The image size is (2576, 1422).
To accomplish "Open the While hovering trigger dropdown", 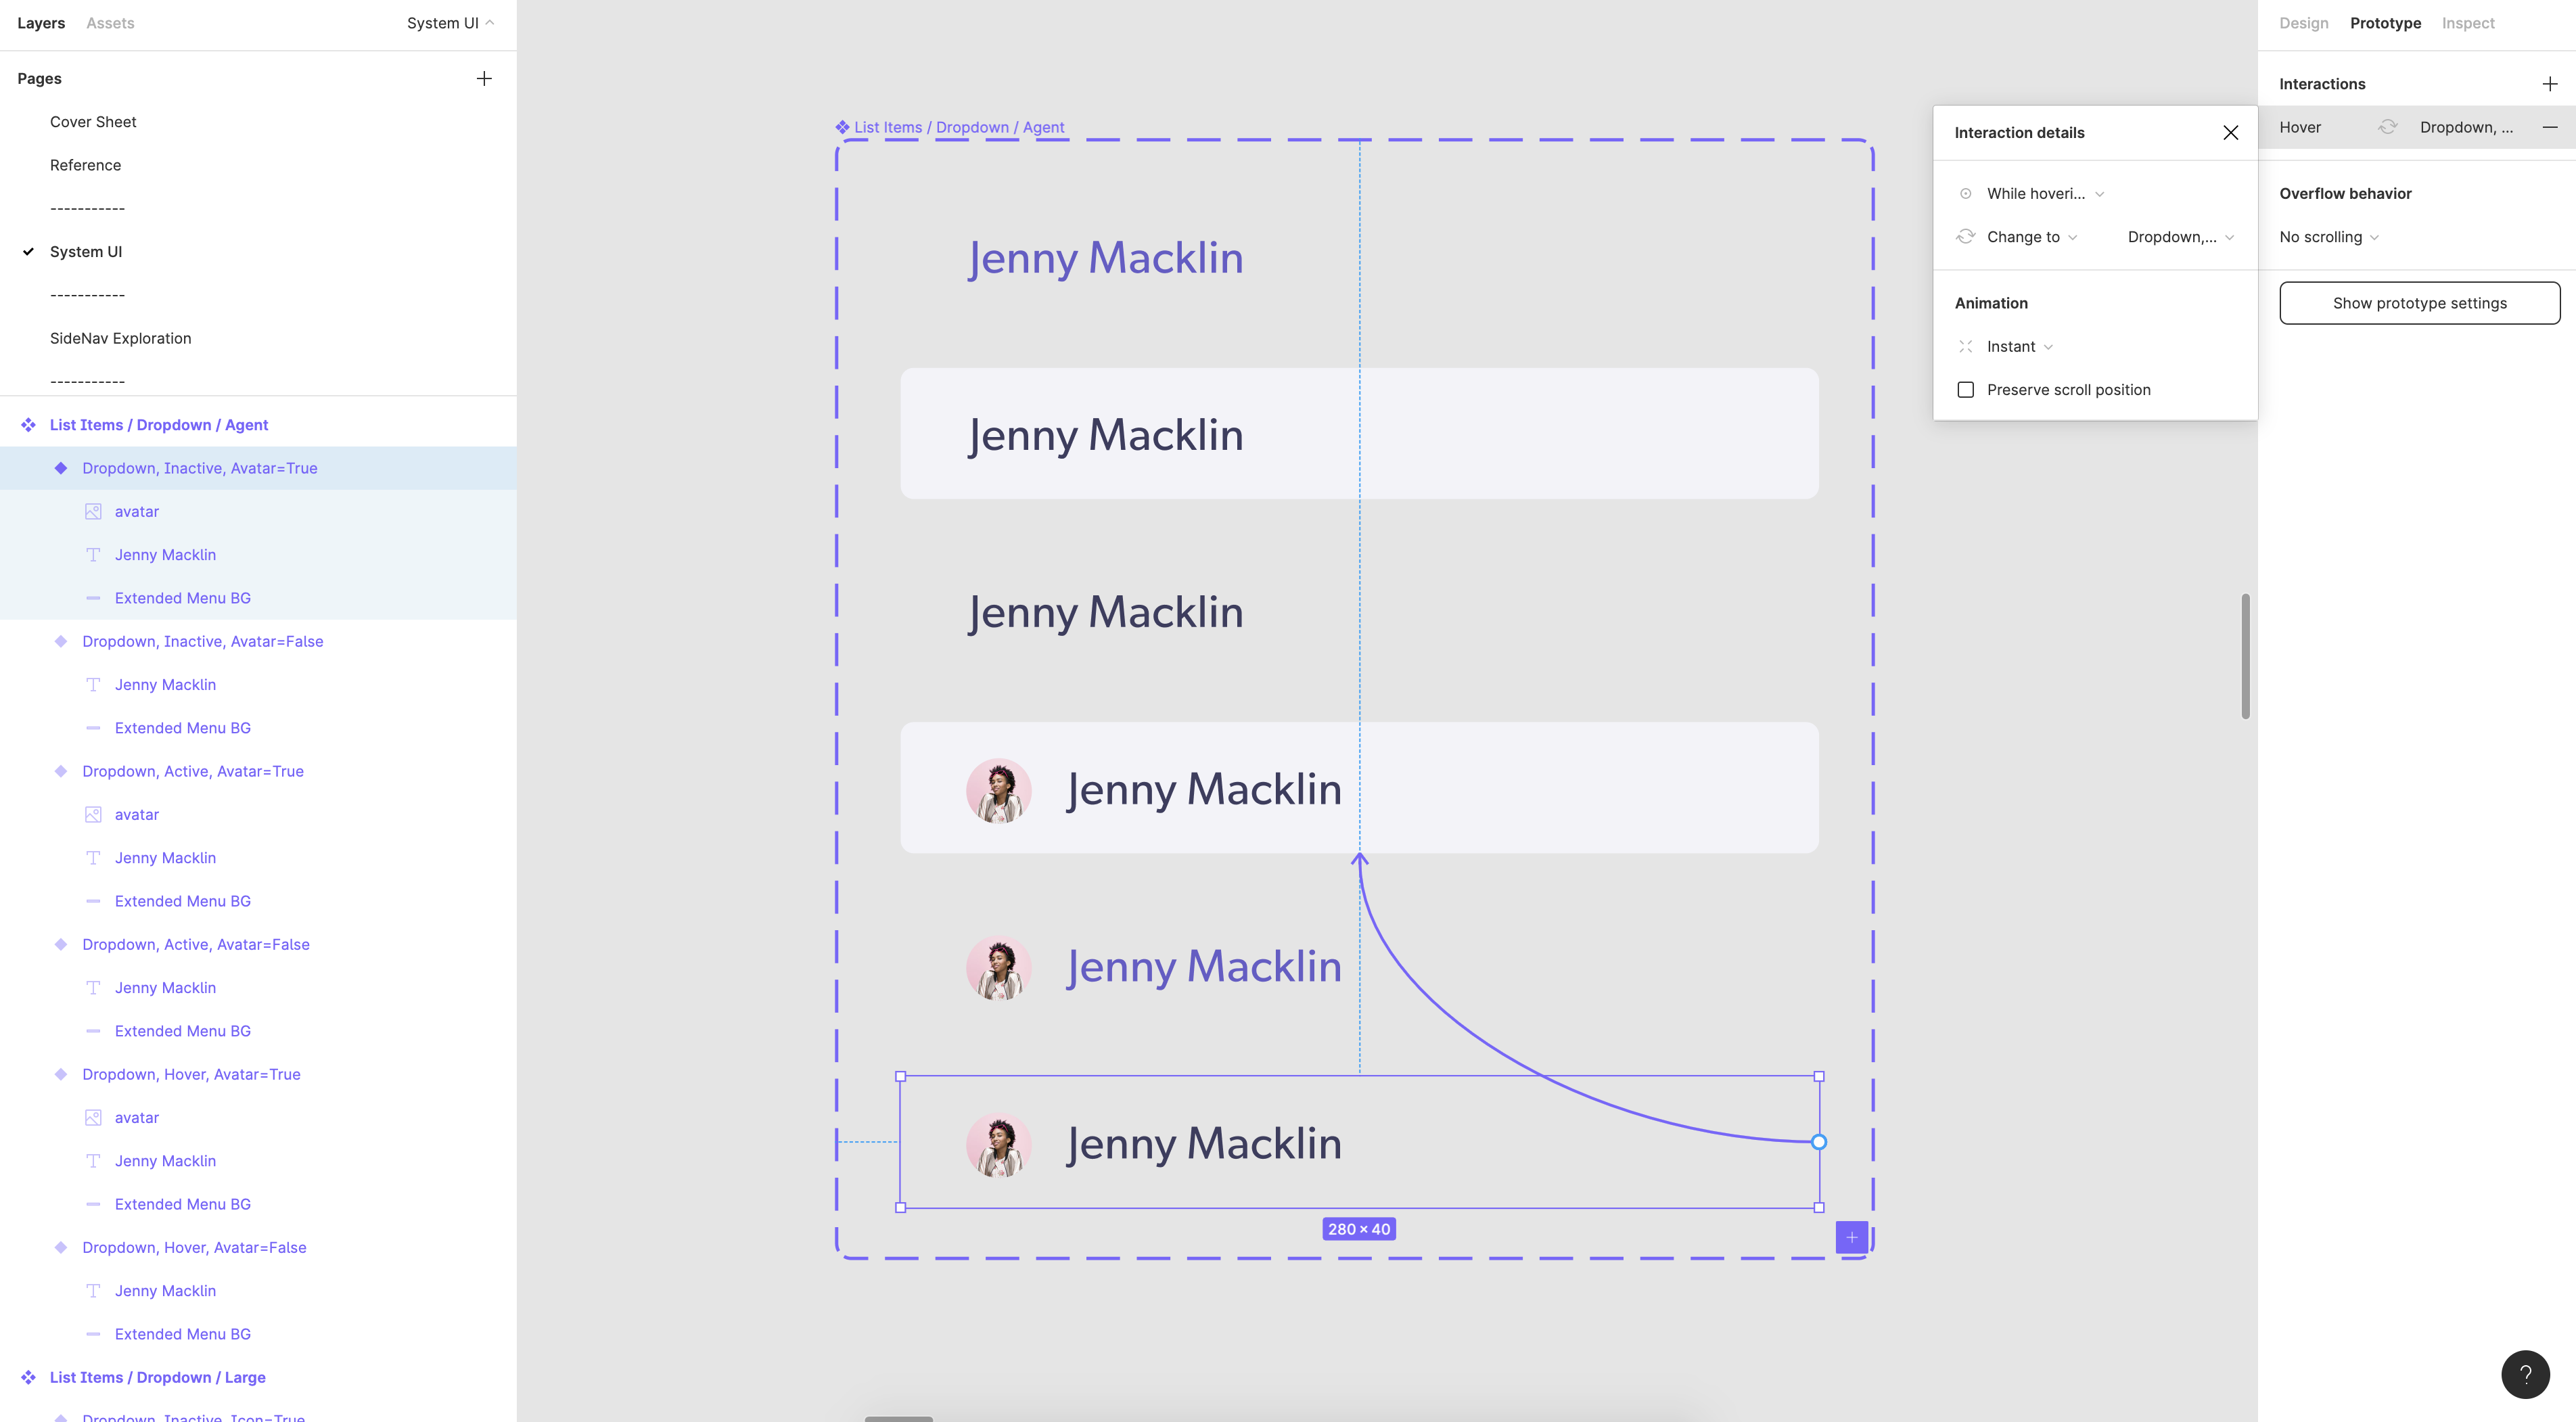I will point(2045,193).
